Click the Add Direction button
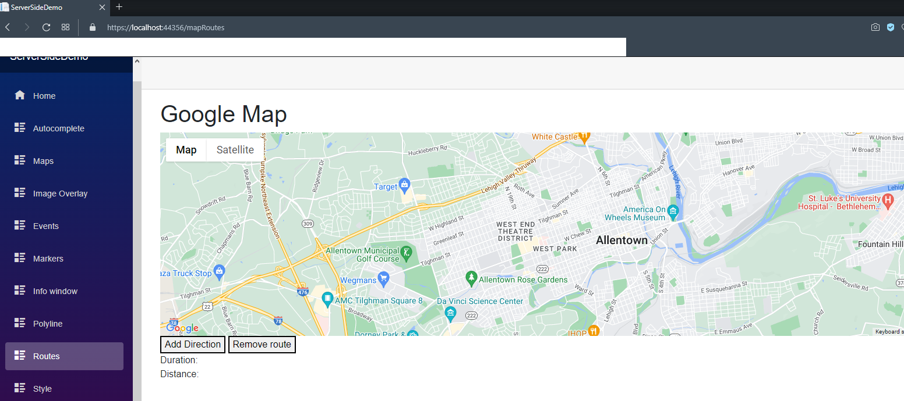 coord(192,344)
